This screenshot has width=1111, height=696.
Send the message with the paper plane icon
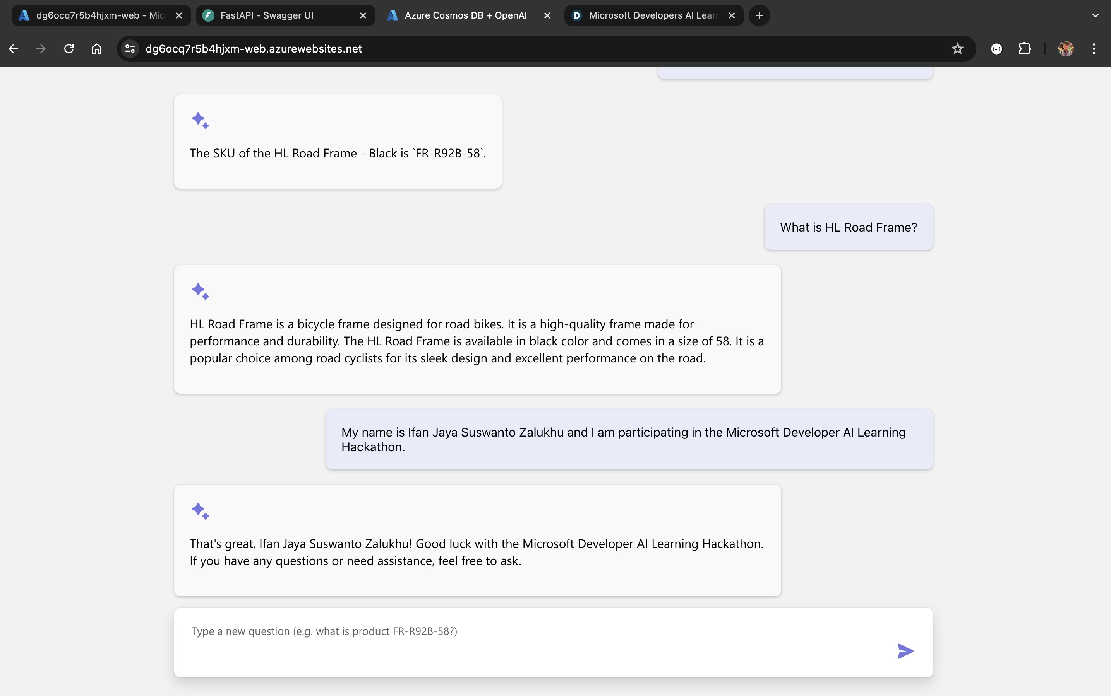pyautogui.click(x=905, y=651)
